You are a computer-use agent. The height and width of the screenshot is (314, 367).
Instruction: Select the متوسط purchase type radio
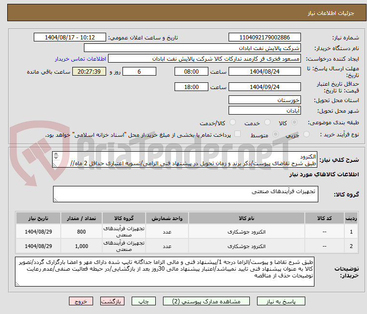click(x=276, y=134)
